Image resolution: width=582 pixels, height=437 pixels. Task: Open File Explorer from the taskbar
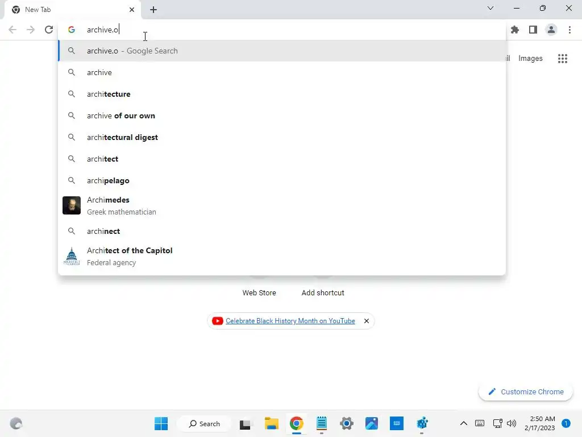271,423
